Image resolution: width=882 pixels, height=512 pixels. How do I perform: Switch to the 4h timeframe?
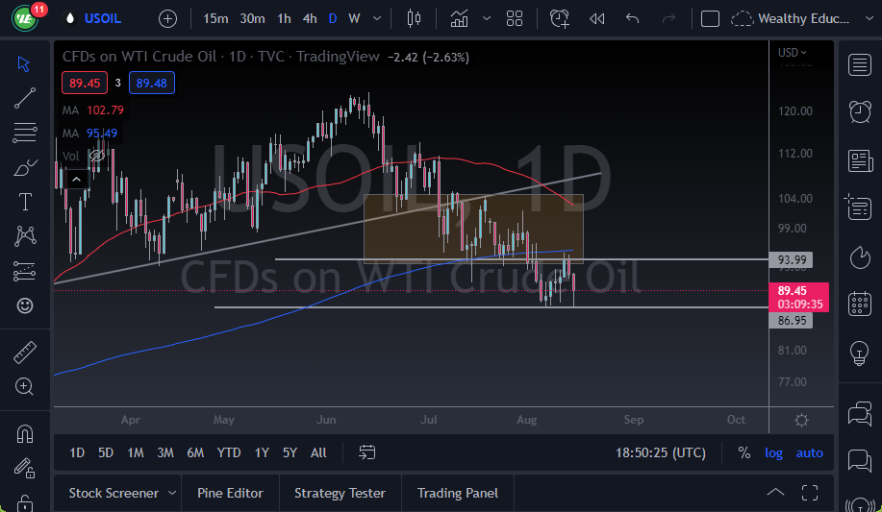310,18
